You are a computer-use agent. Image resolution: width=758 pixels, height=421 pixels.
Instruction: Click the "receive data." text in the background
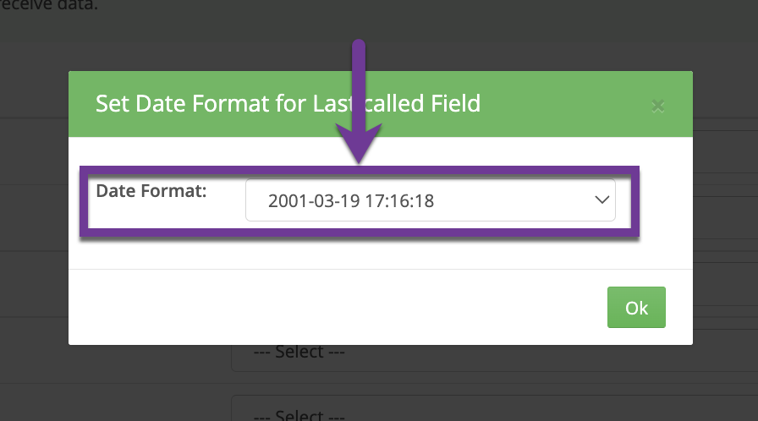[49, 4]
